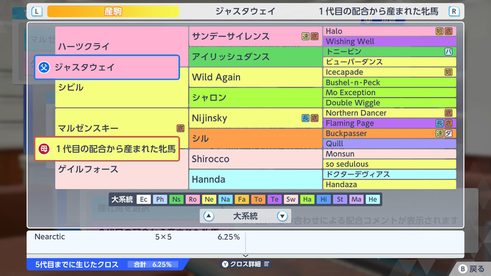Image resolution: width=491 pixels, height=276 pixels.
Task: Select the ジャスタウェイ sire tab
Action: 245,11
